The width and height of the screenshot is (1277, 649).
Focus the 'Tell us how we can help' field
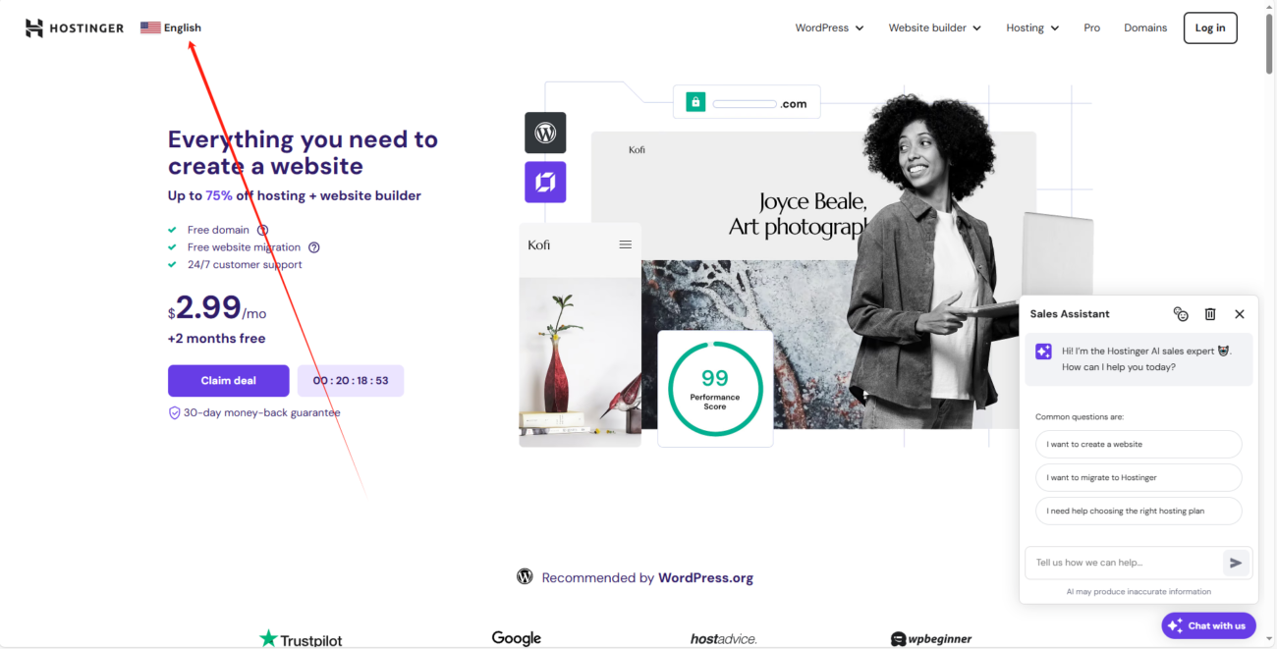1124,563
